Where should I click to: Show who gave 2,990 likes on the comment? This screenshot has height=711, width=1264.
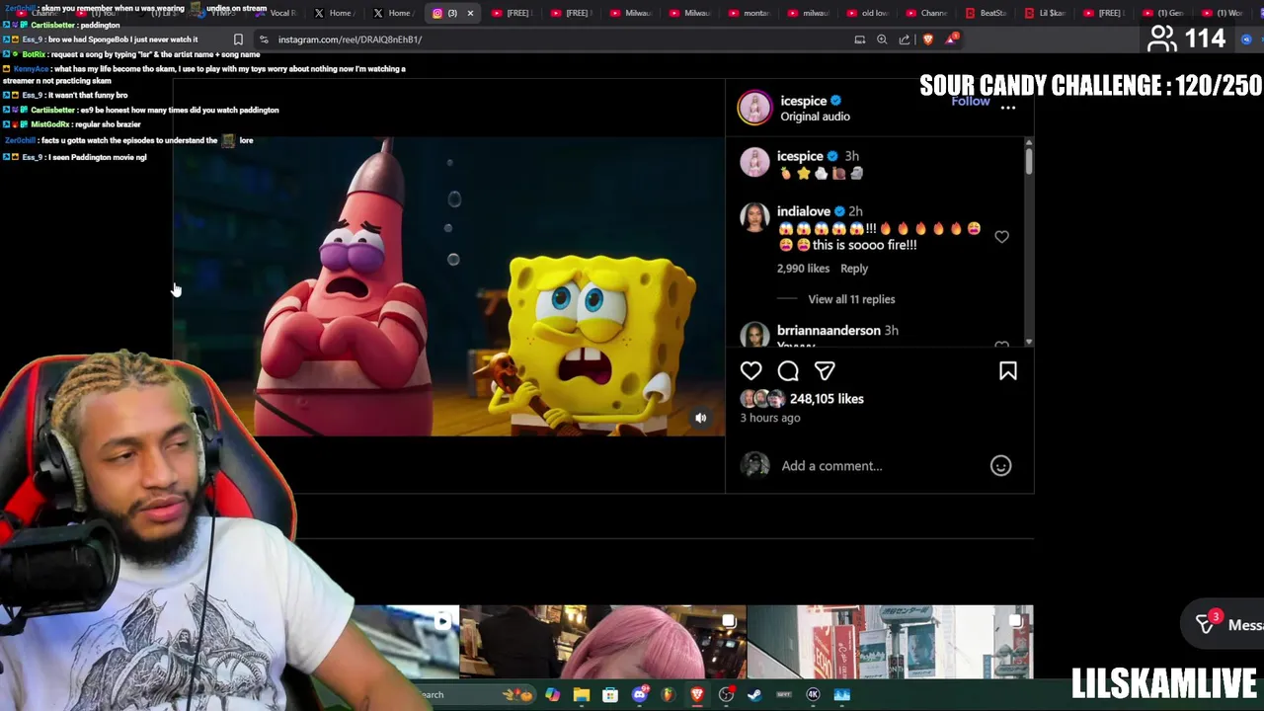click(803, 269)
